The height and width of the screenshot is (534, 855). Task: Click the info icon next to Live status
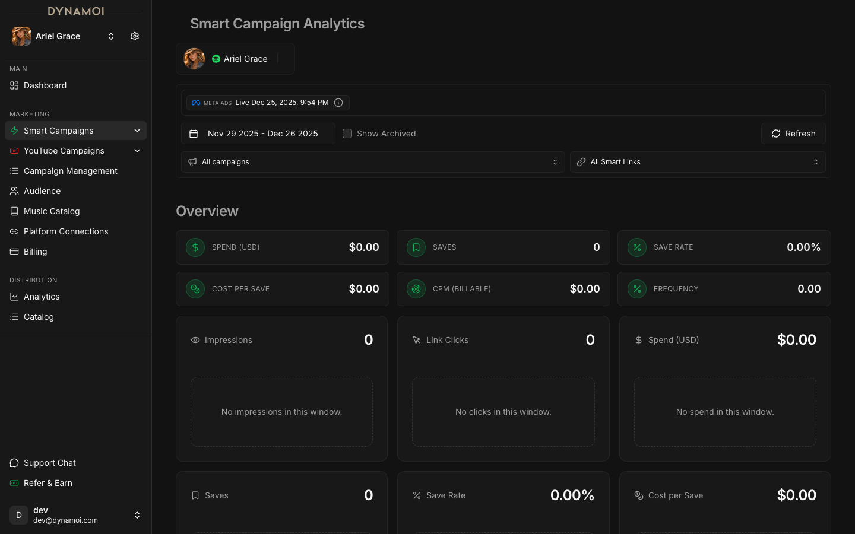338,102
